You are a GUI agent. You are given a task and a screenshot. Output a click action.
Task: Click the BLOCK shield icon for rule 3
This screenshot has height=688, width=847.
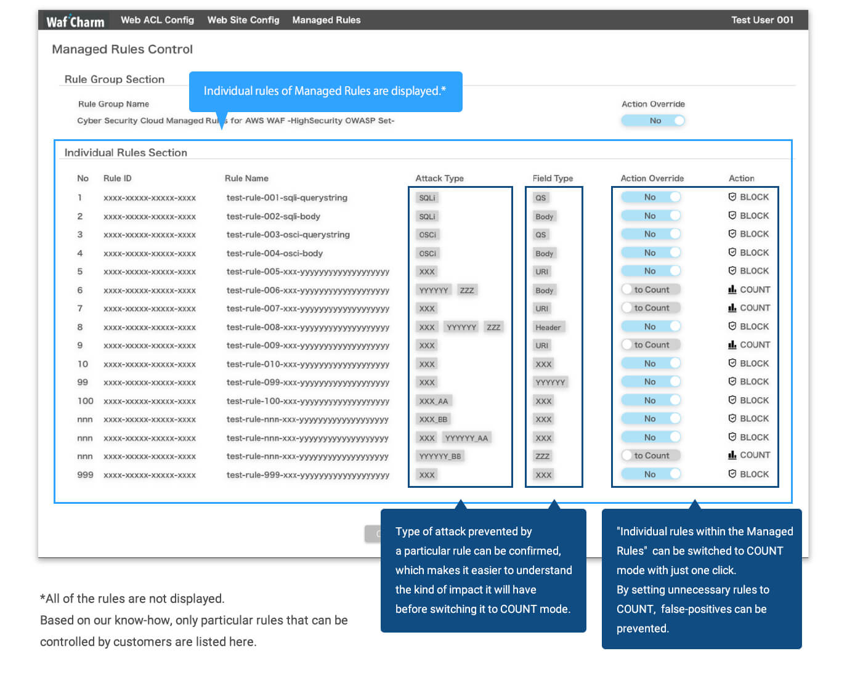(x=732, y=234)
